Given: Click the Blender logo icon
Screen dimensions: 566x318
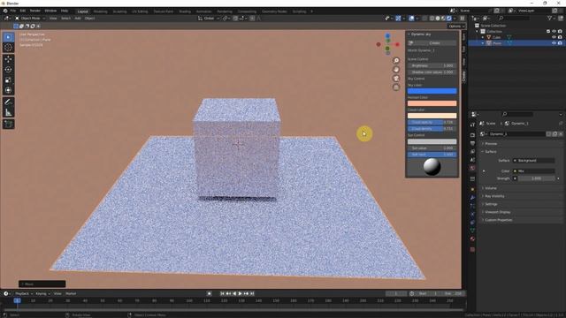Looking at the screenshot, I should tap(5, 11).
